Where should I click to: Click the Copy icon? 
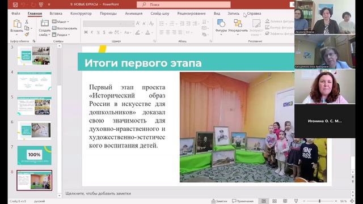point(27,28)
